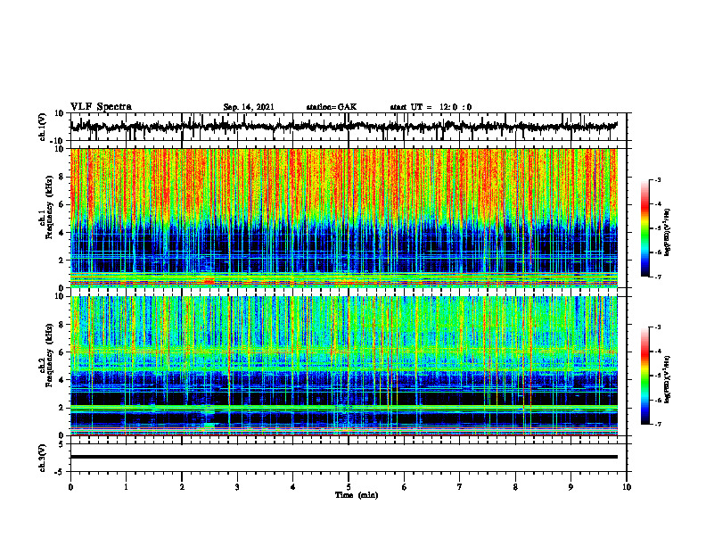The height and width of the screenshot is (546, 706).
Task: Click the "10" tick on Time axis
Action: (x=627, y=487)
